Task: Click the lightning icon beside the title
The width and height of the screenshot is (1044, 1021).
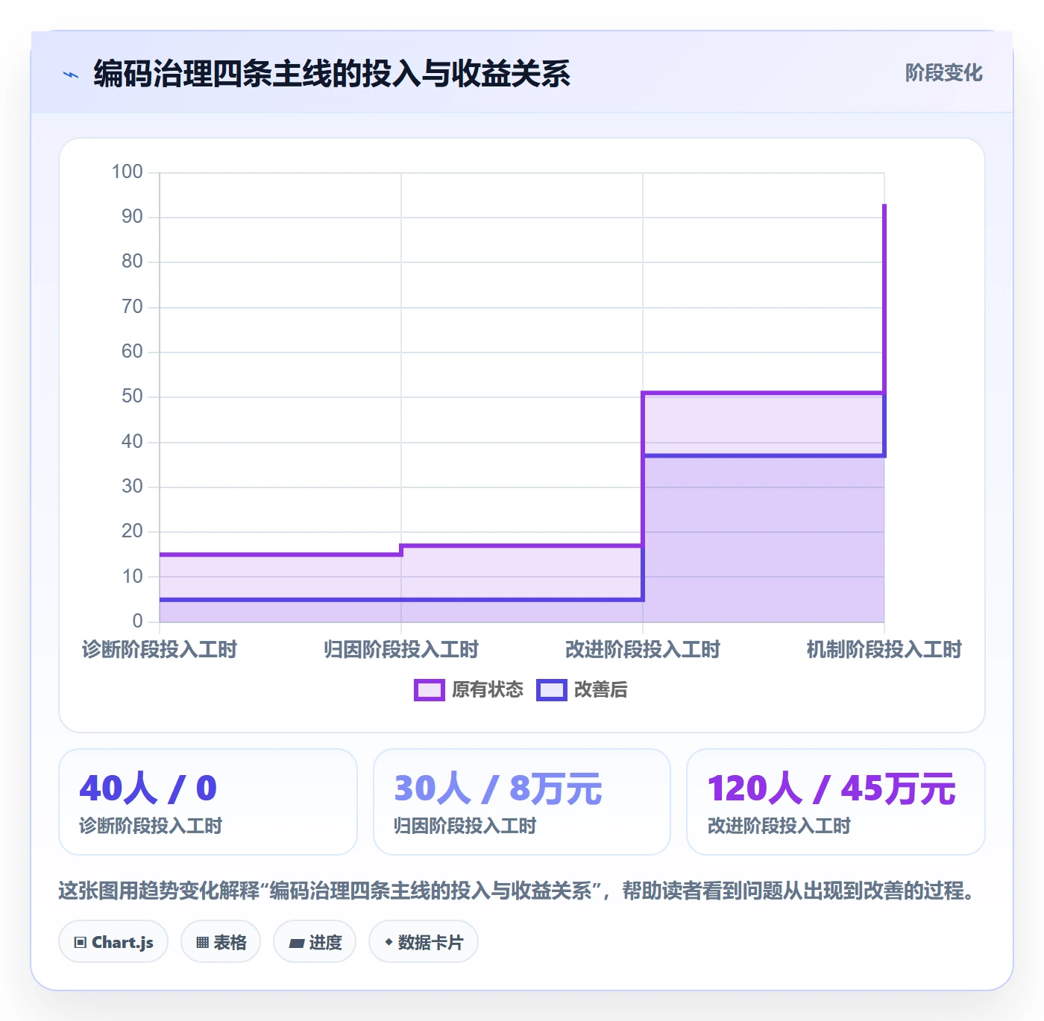Action: coord(71,75)
